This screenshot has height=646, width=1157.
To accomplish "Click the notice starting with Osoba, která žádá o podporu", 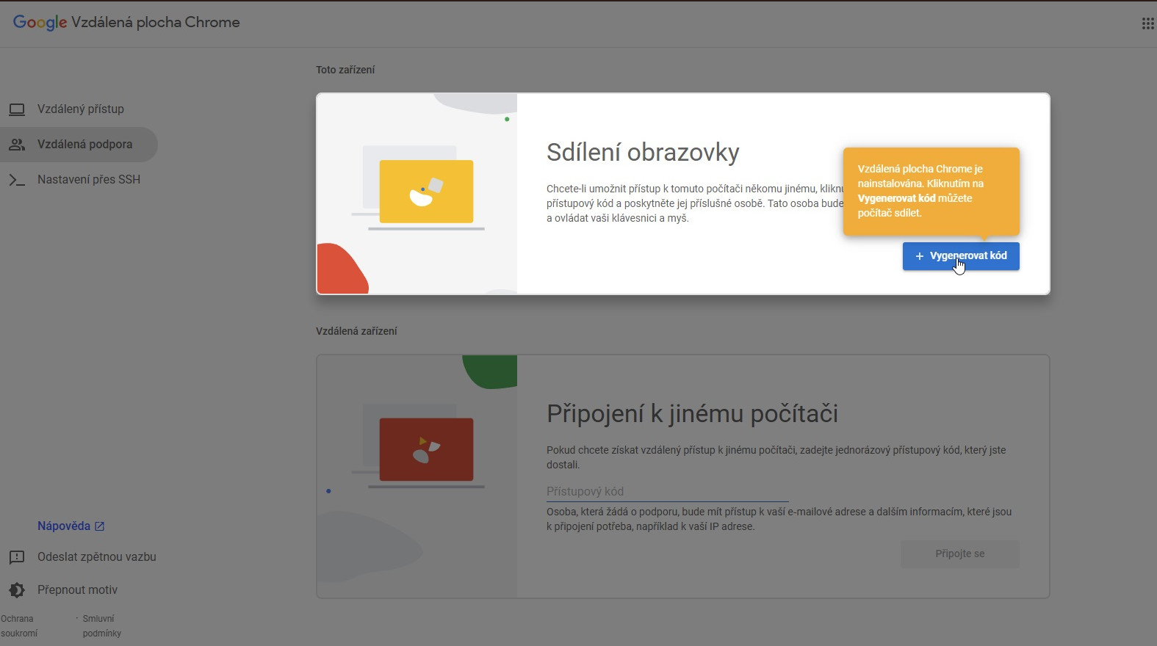I will [779, 519].
